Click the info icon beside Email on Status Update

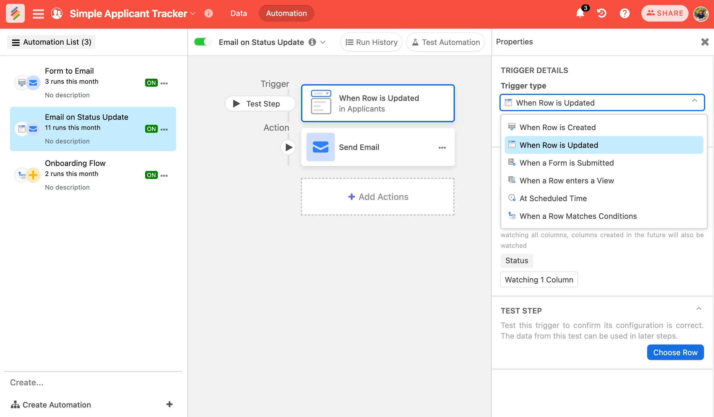click(312, 42)
